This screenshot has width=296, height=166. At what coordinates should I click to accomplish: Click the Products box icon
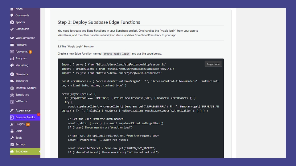click(x=12, y=45)
